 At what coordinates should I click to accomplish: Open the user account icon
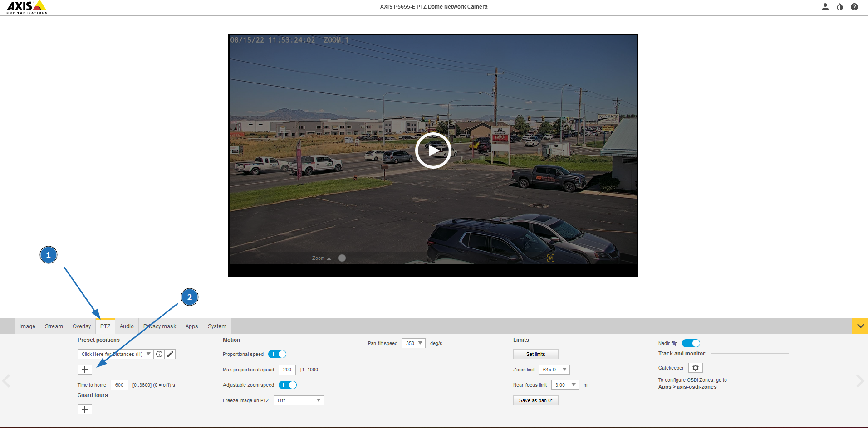tap(825, 7)
